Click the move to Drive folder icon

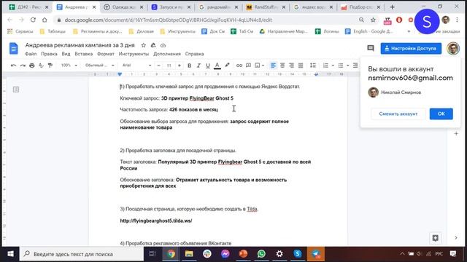(153, 45)
